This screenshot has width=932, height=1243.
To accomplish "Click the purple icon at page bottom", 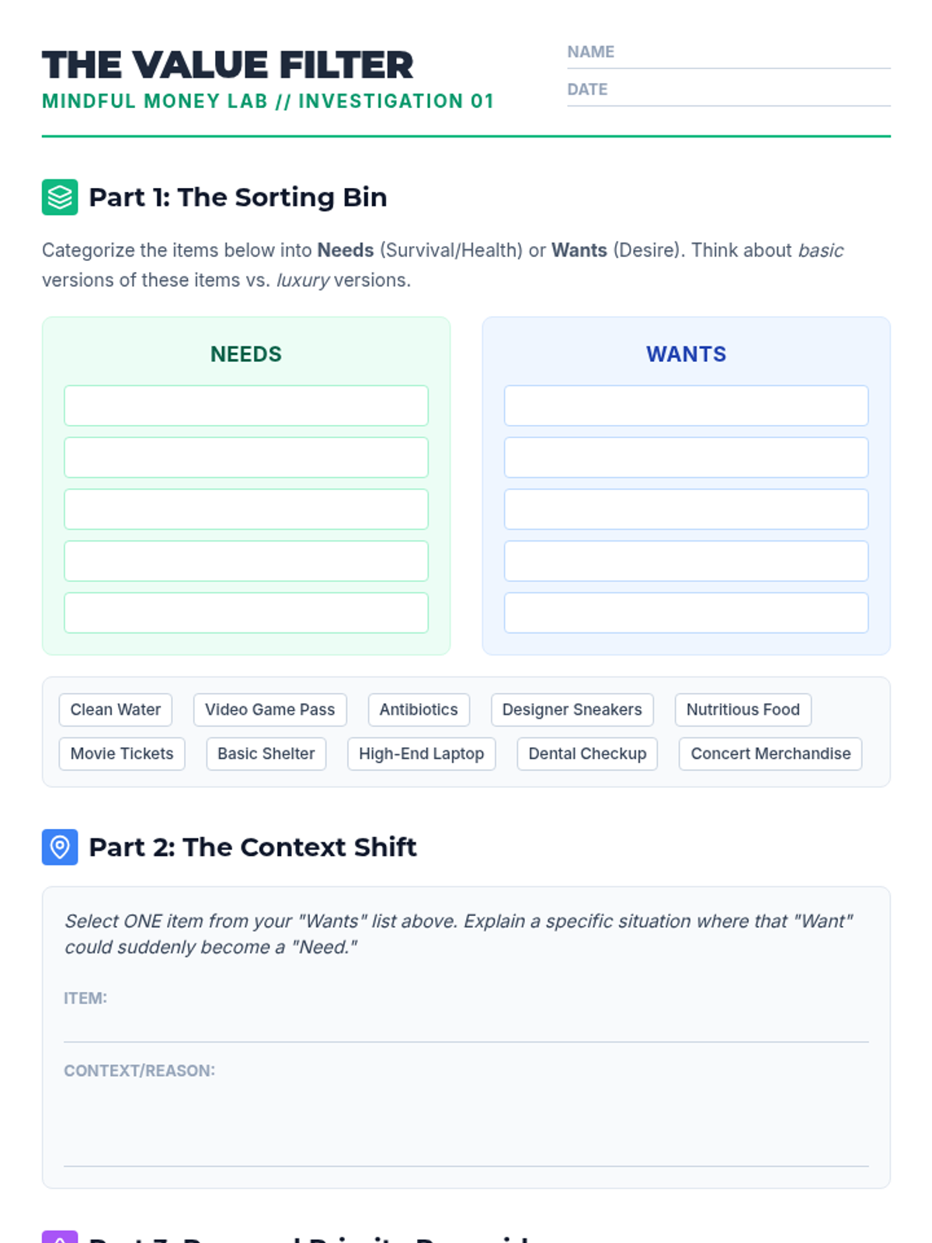I will [x=60, y=1237].
